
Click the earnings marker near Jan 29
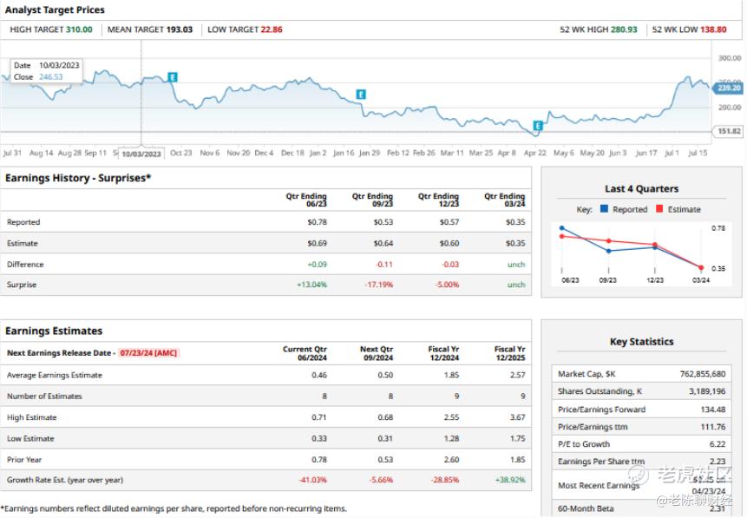coord(361,95)
